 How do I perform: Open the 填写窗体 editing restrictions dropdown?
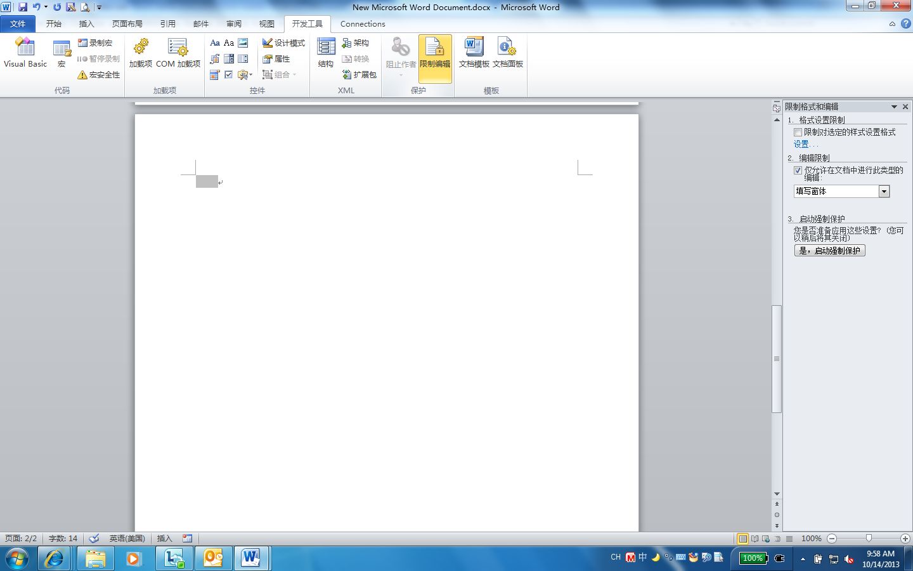(x=884, y=191)
